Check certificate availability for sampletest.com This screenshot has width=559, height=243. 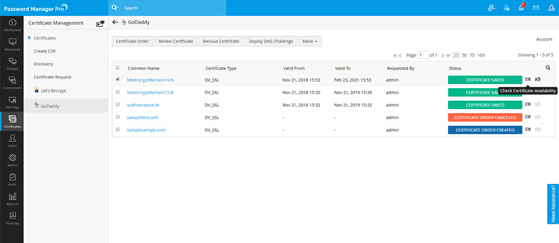tap(528, 117)
